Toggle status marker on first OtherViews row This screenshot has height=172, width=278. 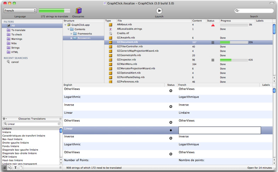pos(171,91)
